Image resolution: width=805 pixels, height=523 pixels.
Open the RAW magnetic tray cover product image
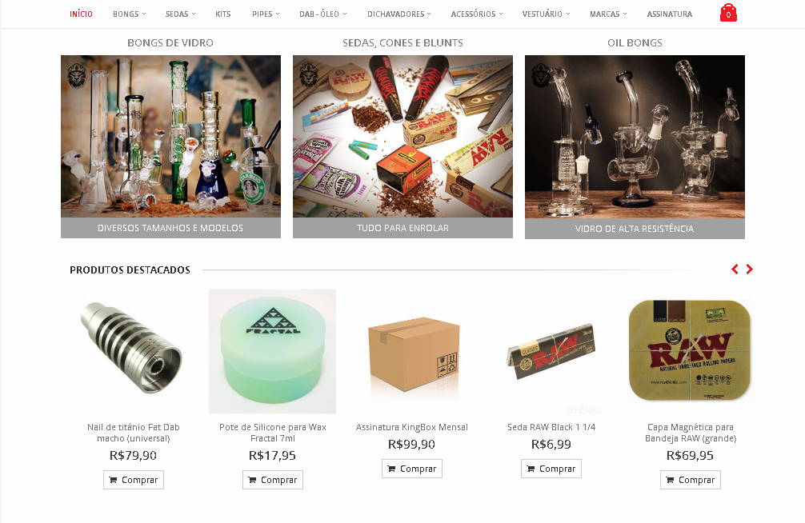pyautogui.click(x=690, y=351)
